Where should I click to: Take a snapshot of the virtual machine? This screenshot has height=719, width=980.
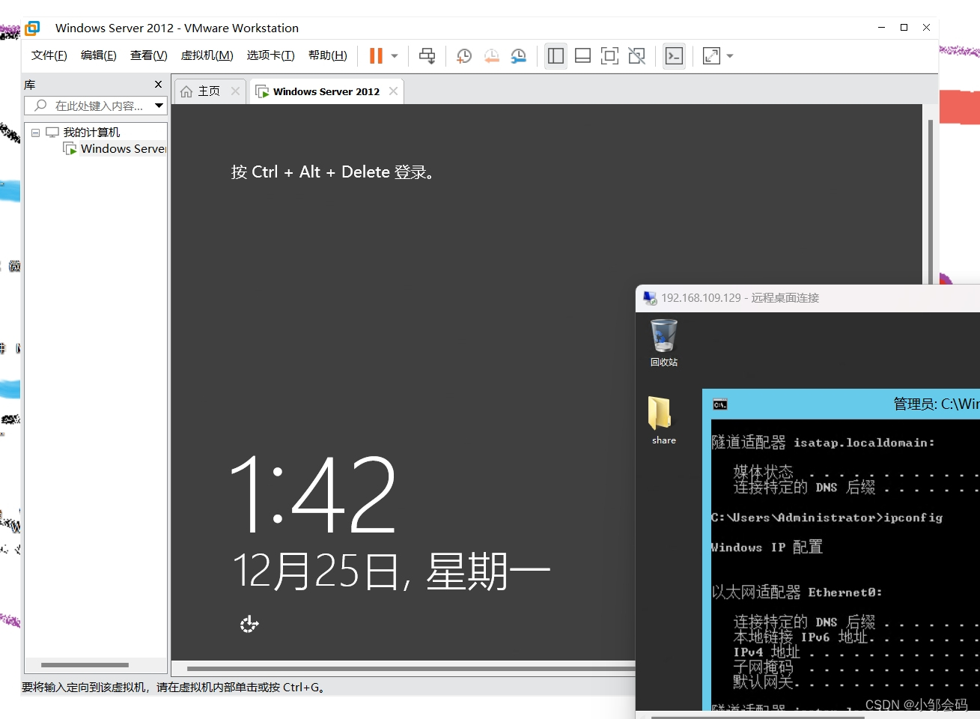point(464,55)
